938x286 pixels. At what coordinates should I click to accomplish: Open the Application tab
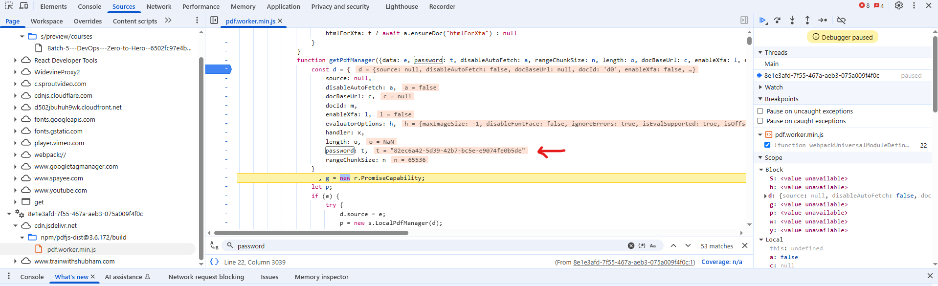click(x=284, y=6)
